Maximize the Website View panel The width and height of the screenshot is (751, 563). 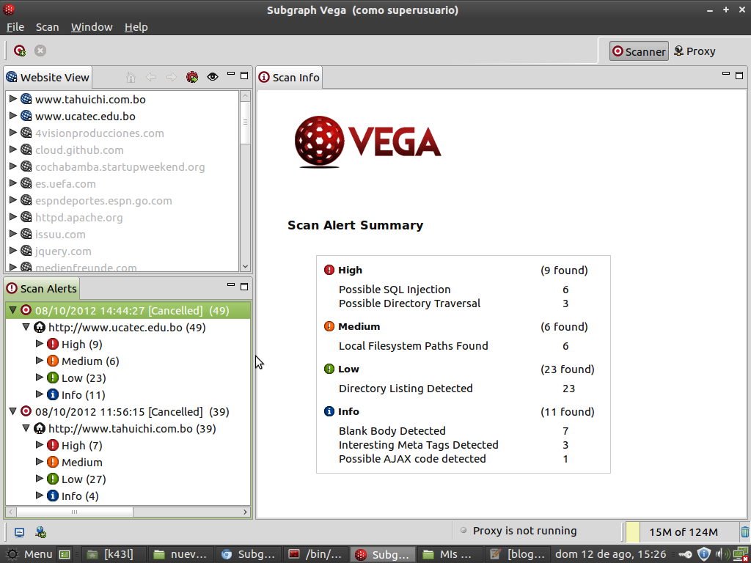(244, 76)
